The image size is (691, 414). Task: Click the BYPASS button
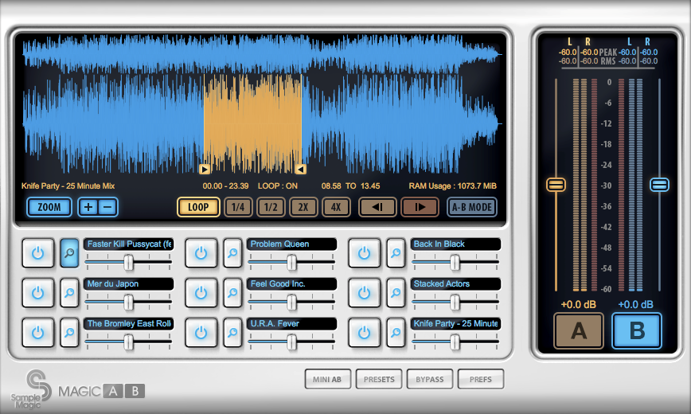[430, 379]
